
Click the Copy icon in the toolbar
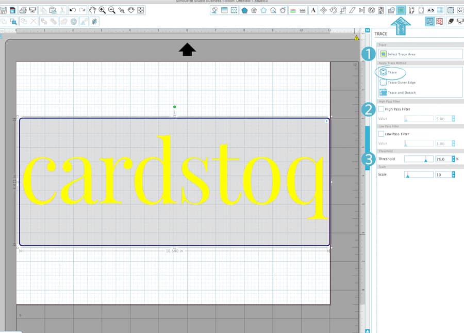tap(43, 10)
